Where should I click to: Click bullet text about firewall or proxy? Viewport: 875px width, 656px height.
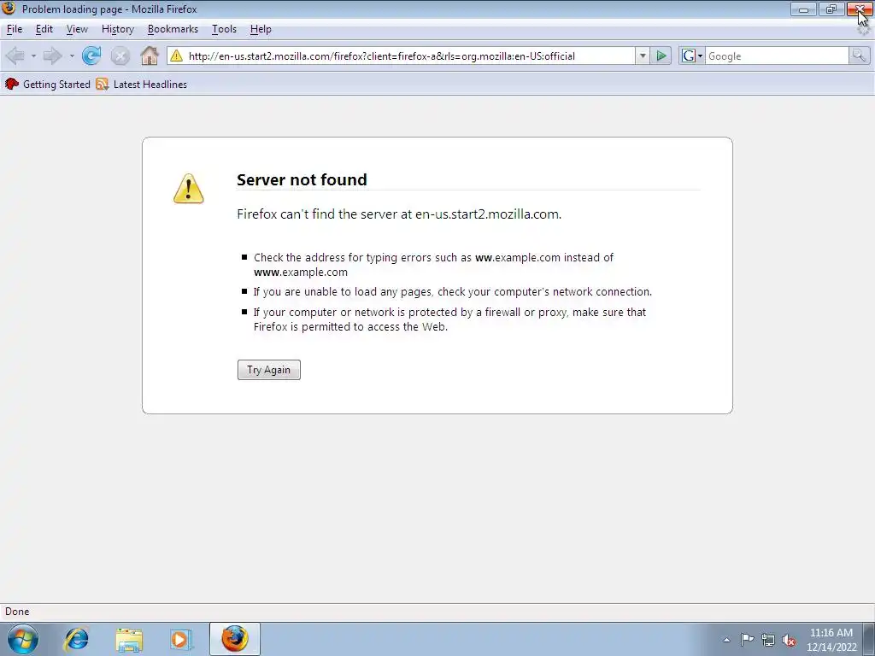coord(449,319)
